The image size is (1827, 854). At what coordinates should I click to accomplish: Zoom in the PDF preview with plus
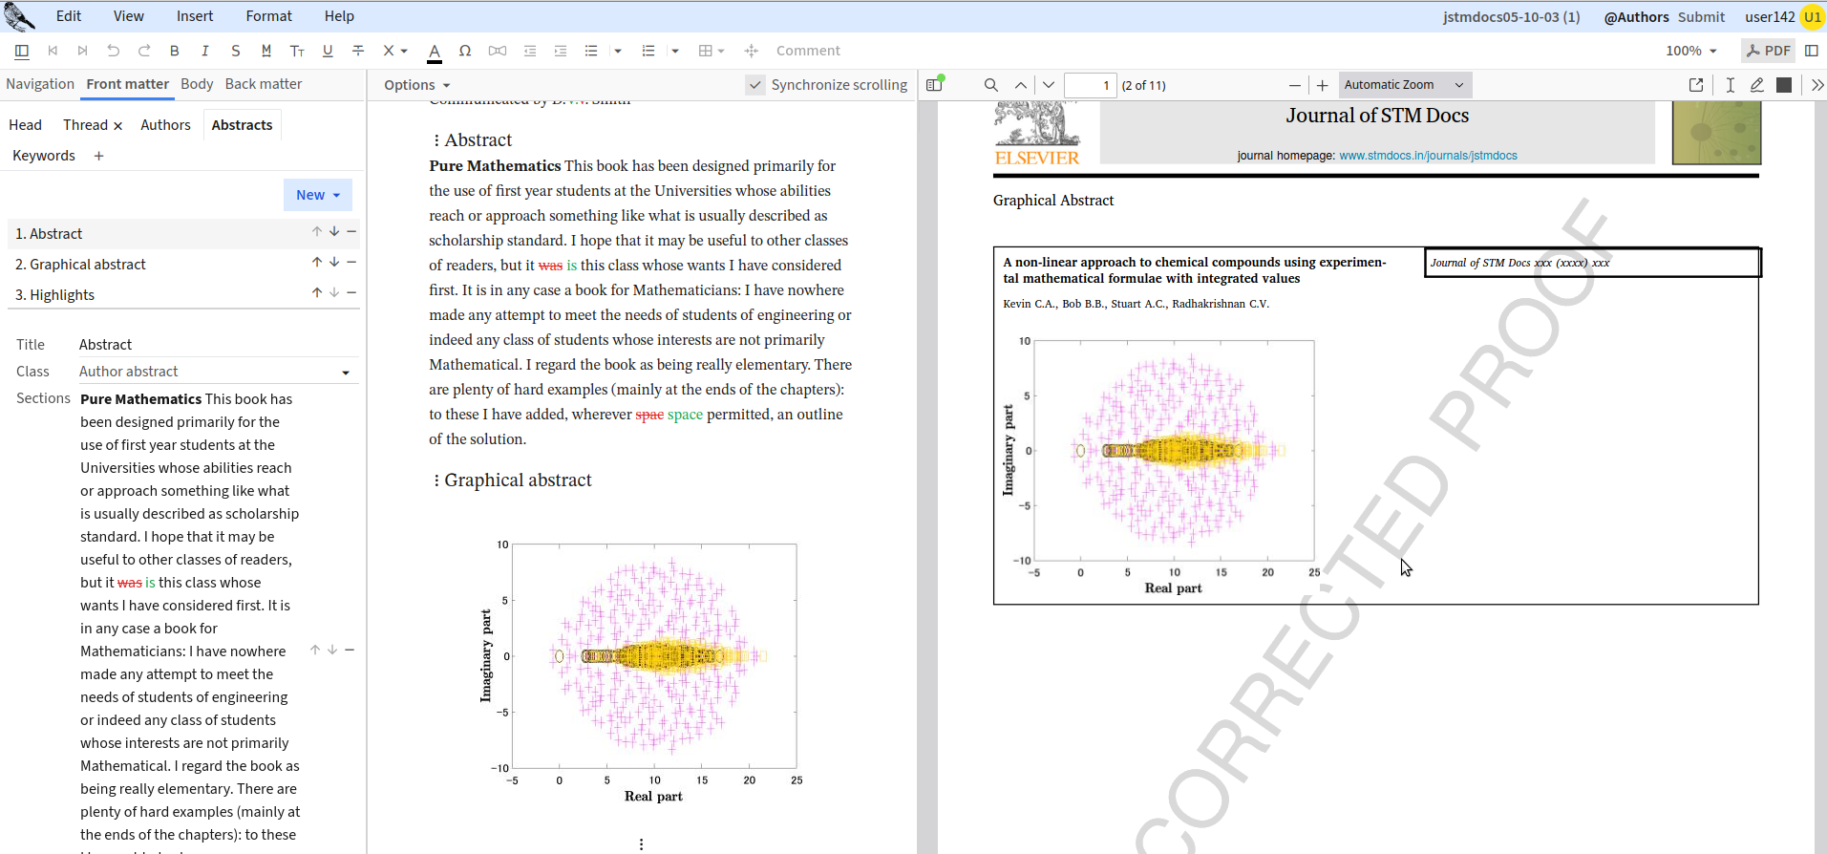click(x=1322, y=85)
